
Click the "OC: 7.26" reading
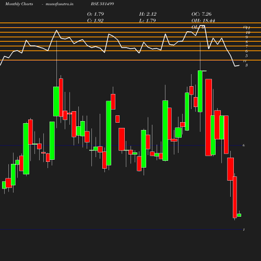pos(201,14)
